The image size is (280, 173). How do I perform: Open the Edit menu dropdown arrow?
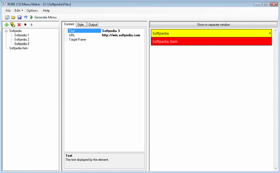(22, 11)
